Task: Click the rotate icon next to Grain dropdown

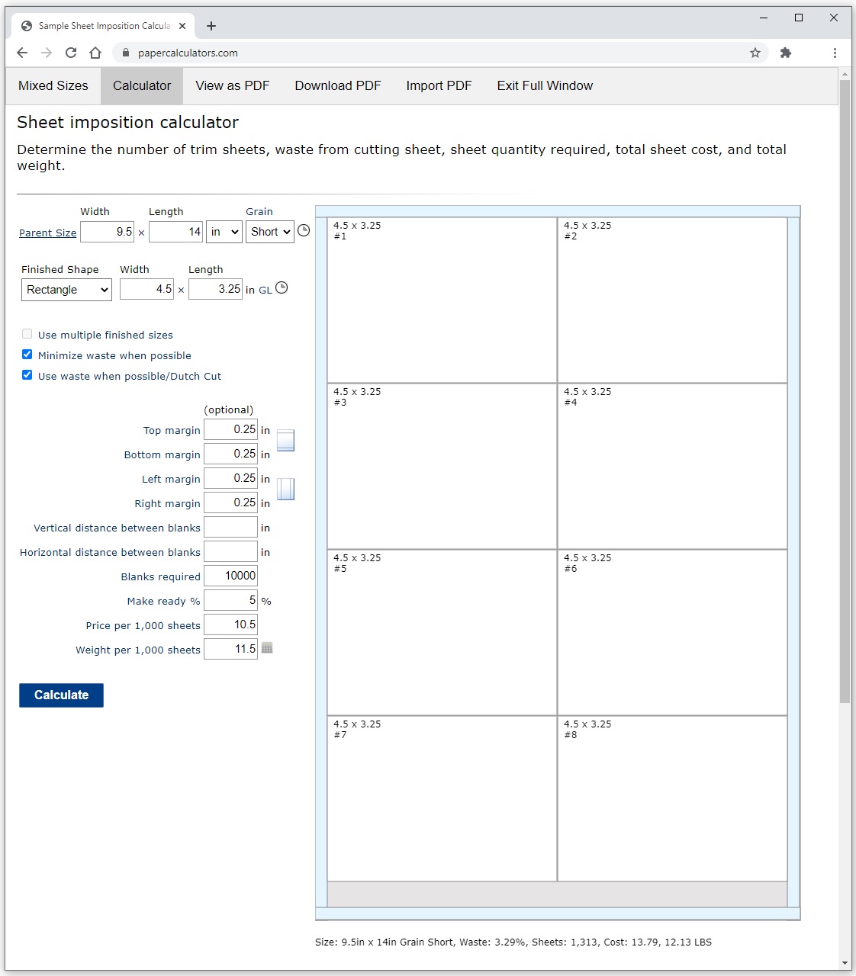Action: [304, 230]
